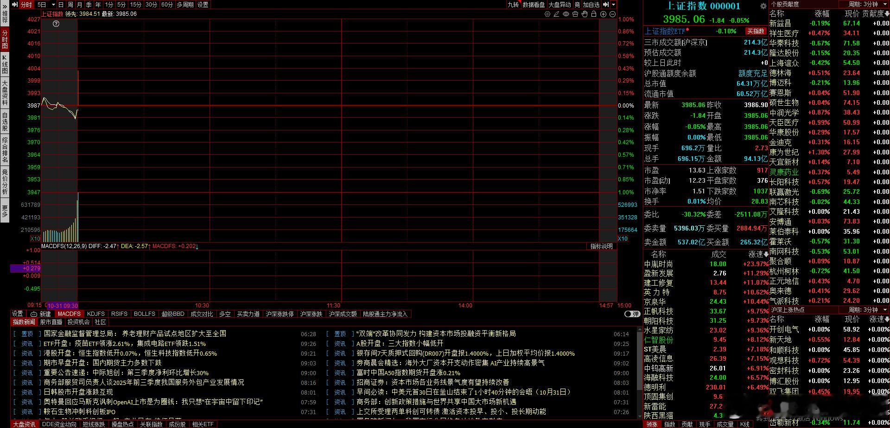890x428 pixels.
Task: Zoom in with the plus icon
Action: tap(603, 14)
